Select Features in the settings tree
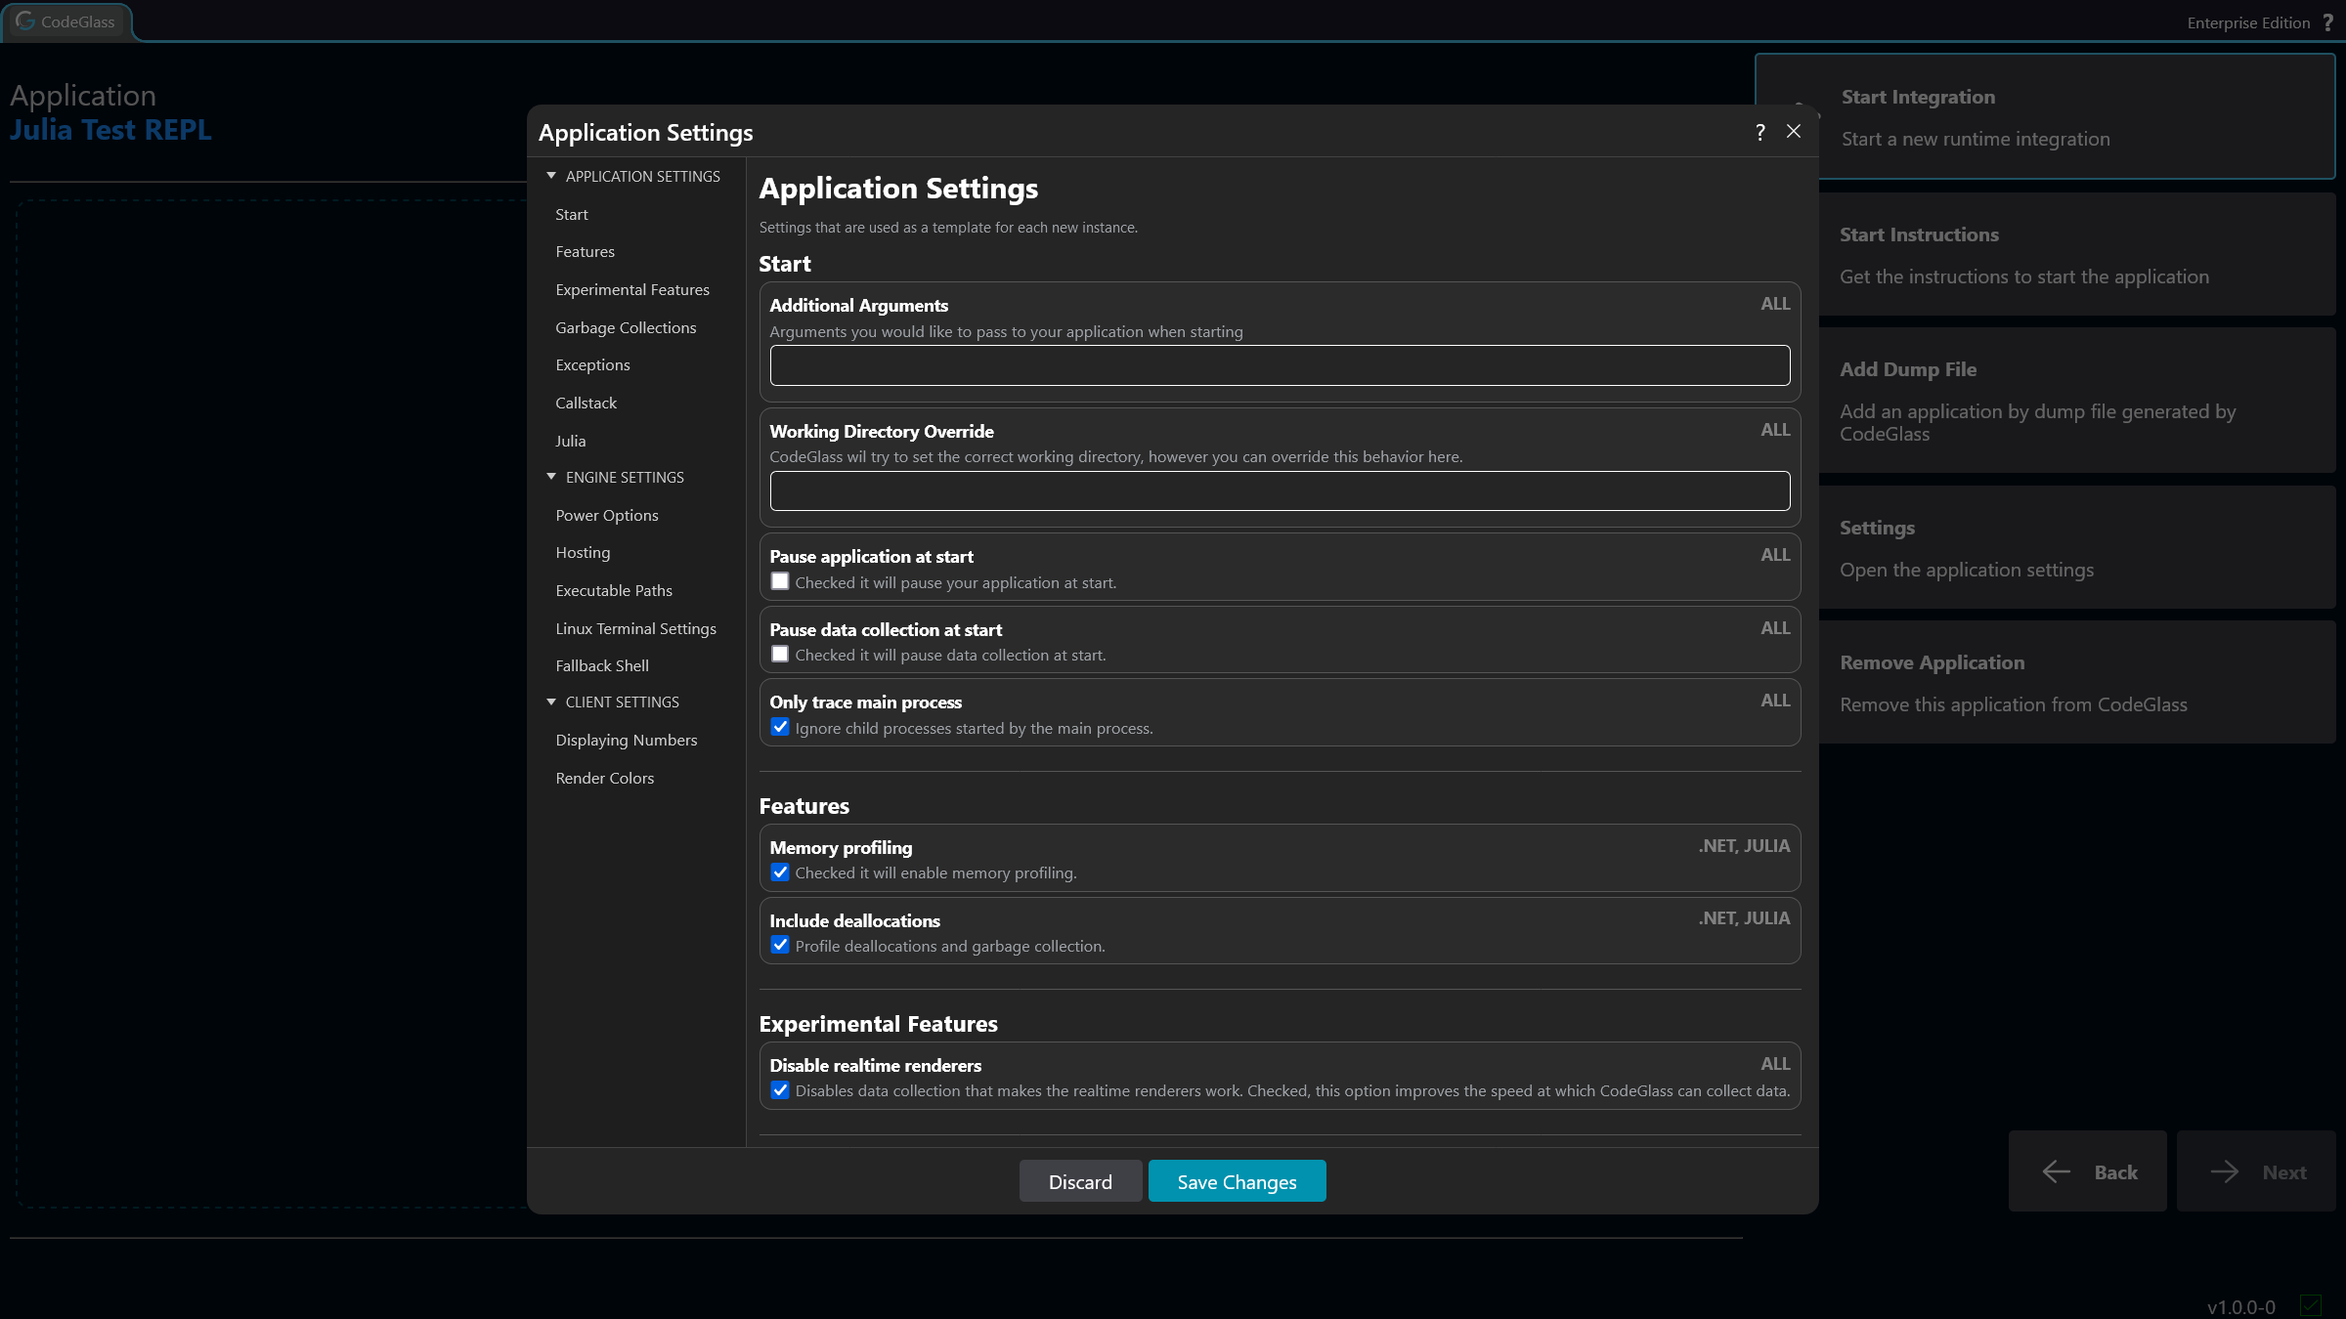The image size is (2346, 1319). tap(585, 251)
